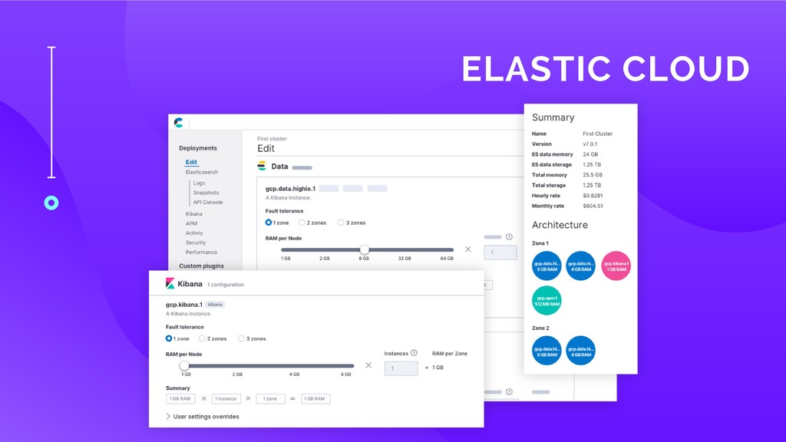This screenshot has width=786, height=442.
Task: Click the Total memory value 25.5 GB
Action: [593, 175]
